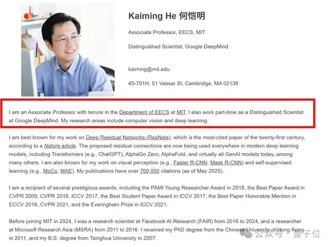The image size is (331, 247).
Task: Click the Kaiming He profile photo
Action: pyautogui.click(x=68, y=50)
